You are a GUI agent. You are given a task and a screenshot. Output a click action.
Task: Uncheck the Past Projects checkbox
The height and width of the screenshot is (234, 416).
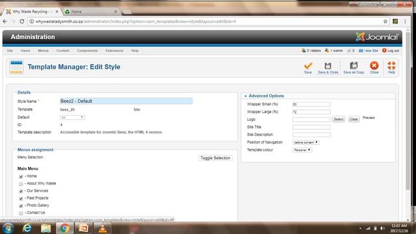pos(21,198)
